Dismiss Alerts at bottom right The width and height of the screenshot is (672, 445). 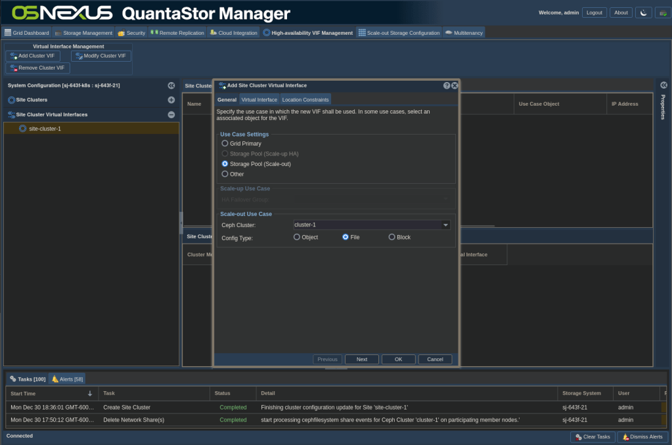(642, 436)
